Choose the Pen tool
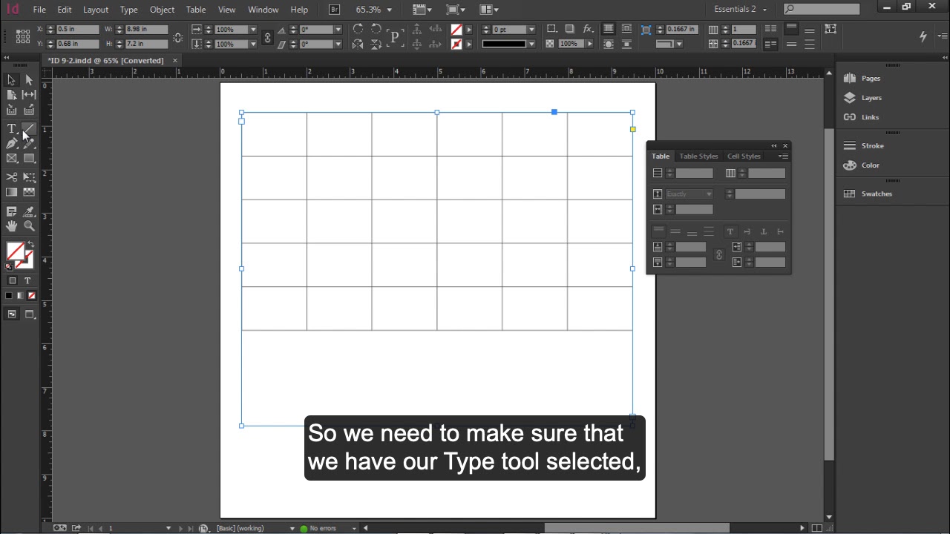The image size is (950, 534). [x=12, y=144]
